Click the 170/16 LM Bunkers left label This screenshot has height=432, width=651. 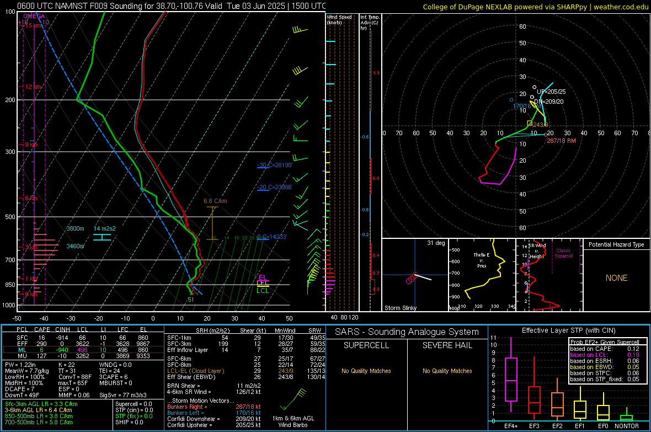coord(527,106)
